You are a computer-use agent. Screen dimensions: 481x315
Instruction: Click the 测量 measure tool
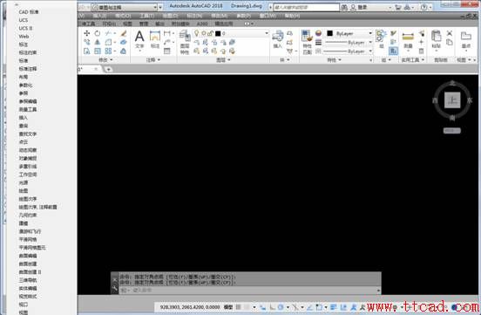pyautogui.click(x=408, y=40)
